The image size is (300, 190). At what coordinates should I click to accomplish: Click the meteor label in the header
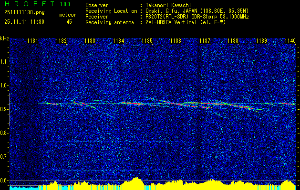click(68, 15)
